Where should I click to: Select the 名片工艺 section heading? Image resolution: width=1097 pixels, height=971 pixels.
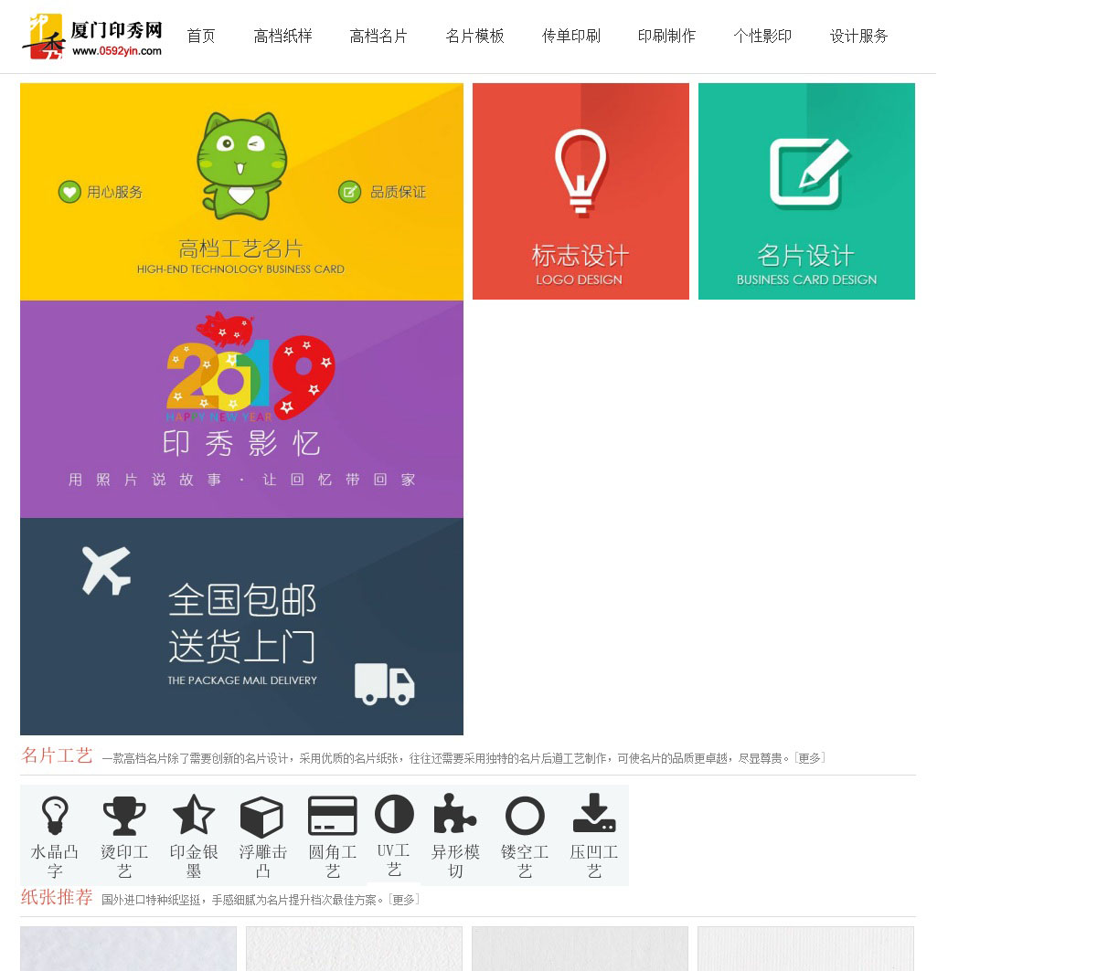(x=57, y=755)
